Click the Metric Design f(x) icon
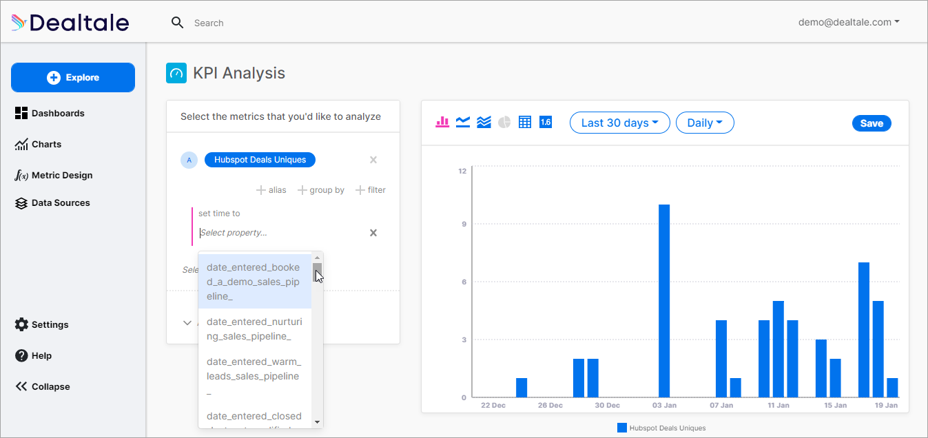The image size is (928, 438). coord(21,175)
